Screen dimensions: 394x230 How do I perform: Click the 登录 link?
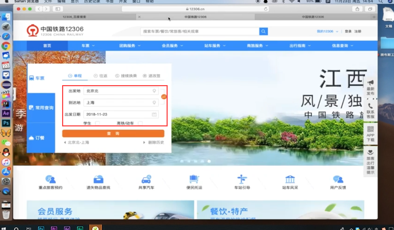click(x=348, y=32)
